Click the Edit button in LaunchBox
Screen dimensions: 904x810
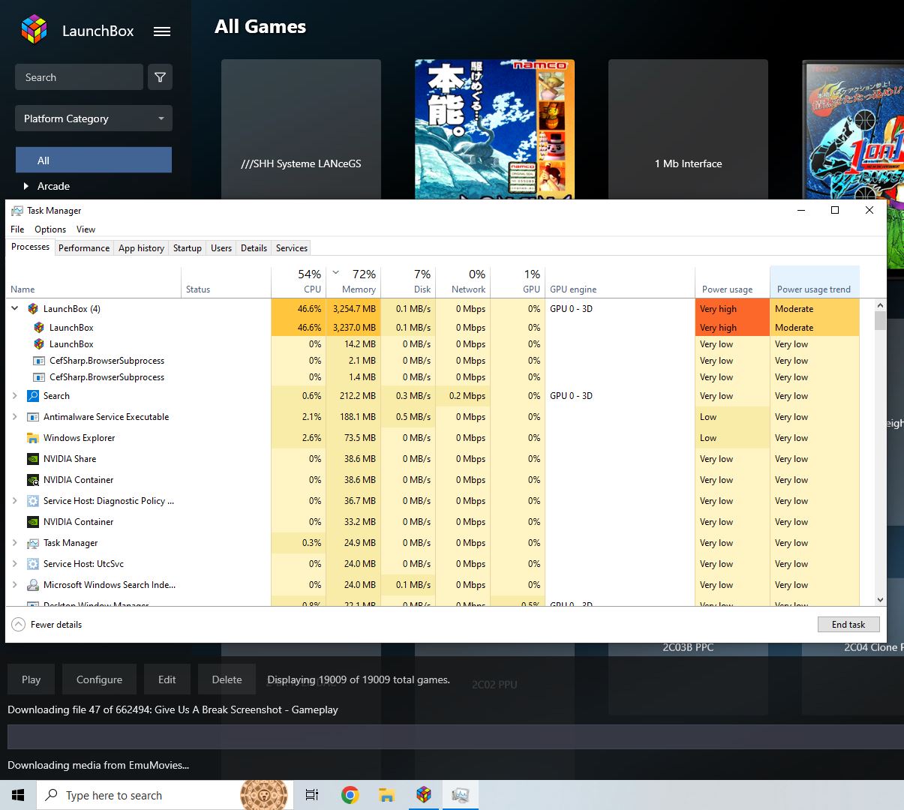[167, 679]
